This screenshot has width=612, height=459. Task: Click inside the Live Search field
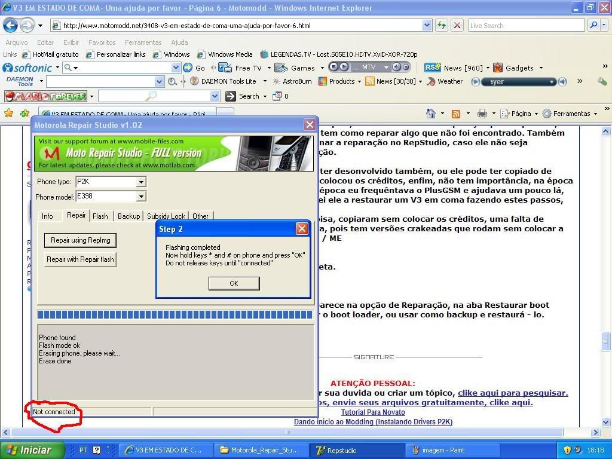point(526,25)
